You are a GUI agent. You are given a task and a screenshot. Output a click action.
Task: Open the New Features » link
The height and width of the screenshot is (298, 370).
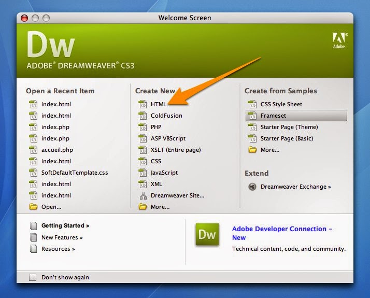point(62,237)
